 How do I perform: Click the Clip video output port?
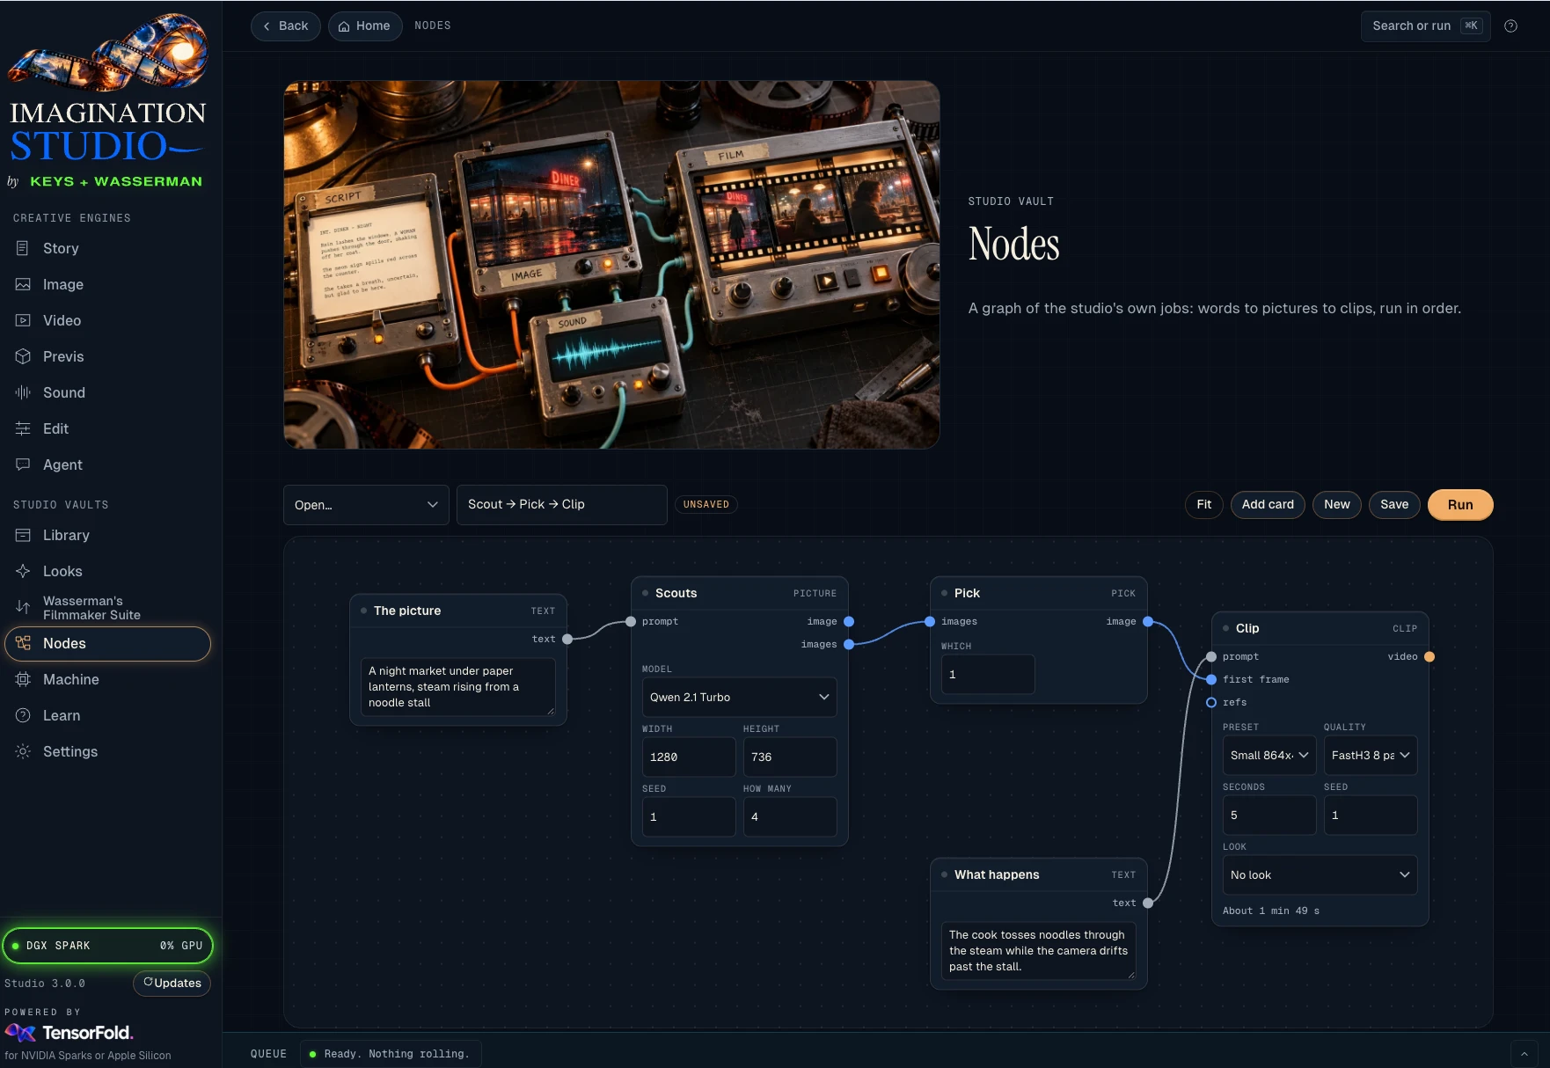(1429, 657)
